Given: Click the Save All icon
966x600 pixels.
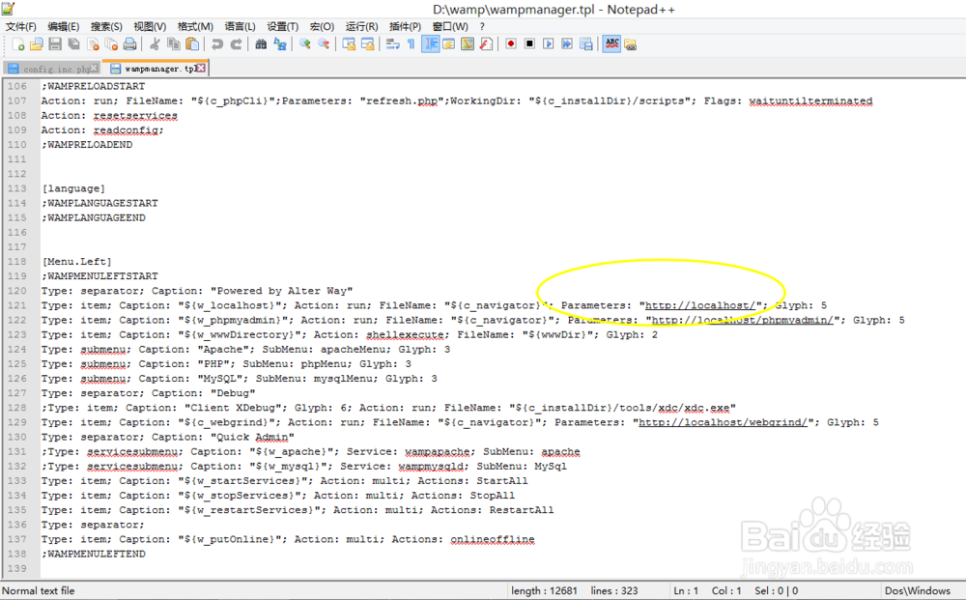Looking at the screenshot, I should coord(74,43).
